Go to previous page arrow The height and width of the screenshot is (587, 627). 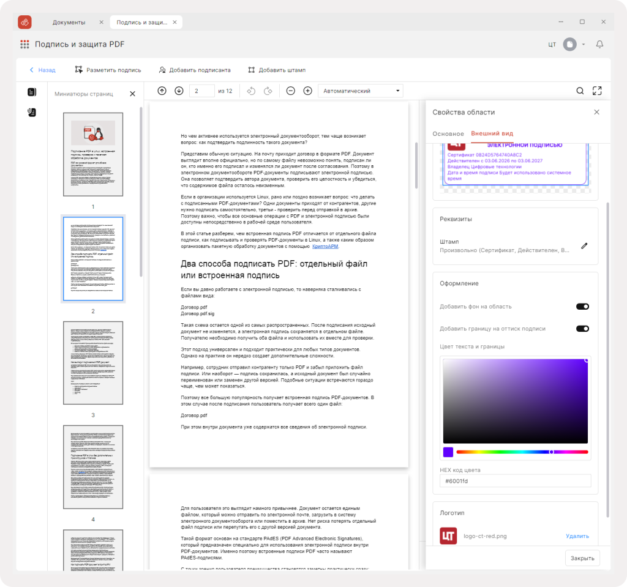162,91
